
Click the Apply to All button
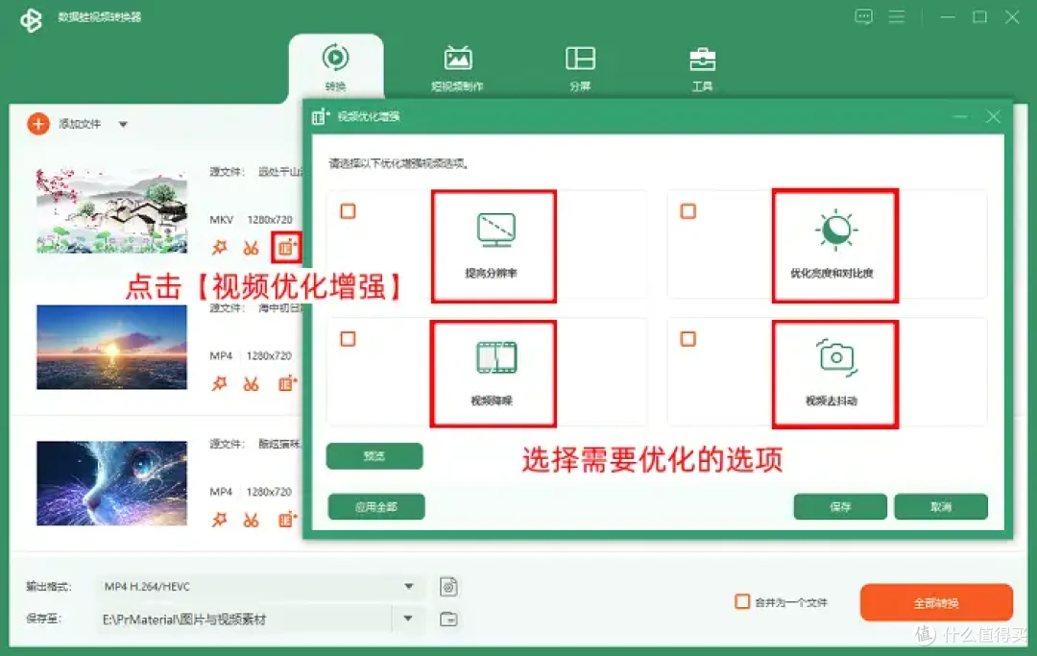click(376, 506)
